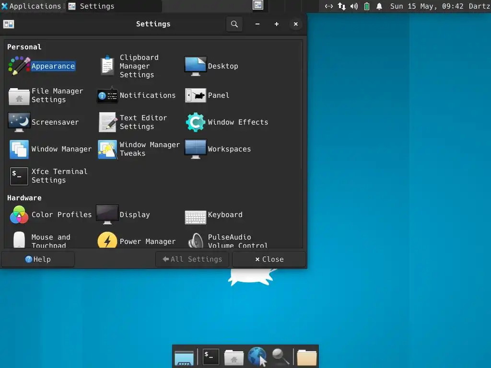Open Xfce Terminal Settings icon
Screen dimensions: 491x368
19,176
